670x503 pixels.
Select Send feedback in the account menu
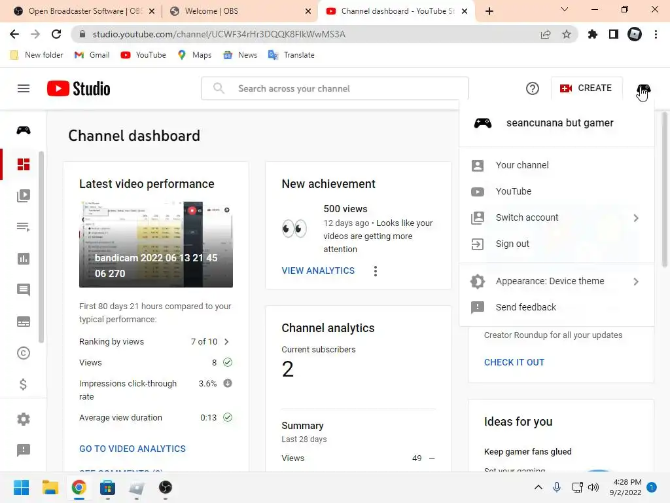(x=557, y=307)
